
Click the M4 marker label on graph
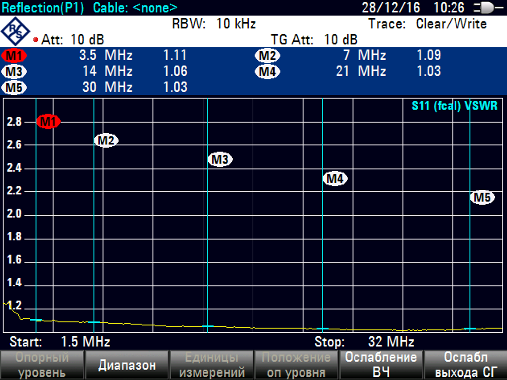tap(335, 179)
